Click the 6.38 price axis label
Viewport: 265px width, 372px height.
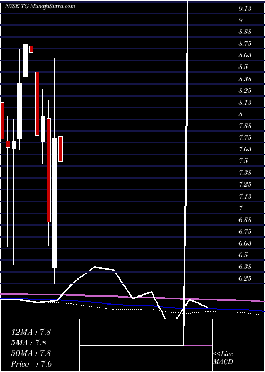point(245,267)
